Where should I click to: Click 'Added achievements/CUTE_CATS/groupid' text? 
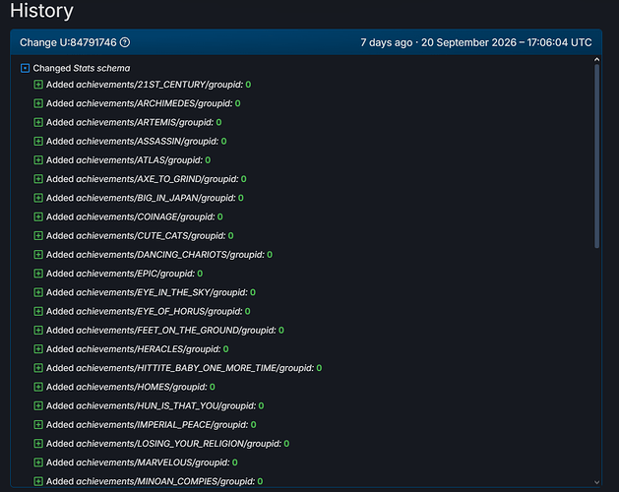(x=136, y=236)
